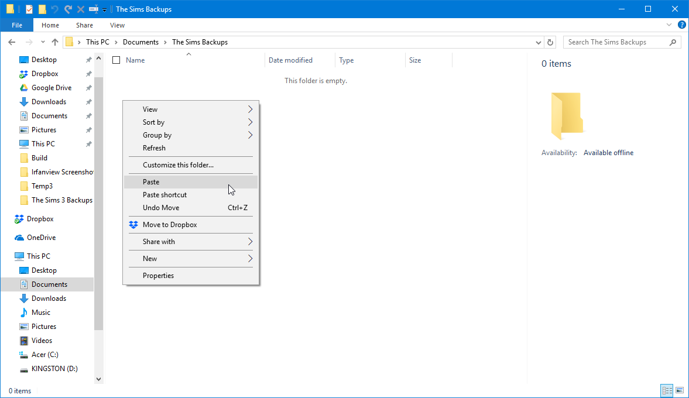Switch to Large icons view in the status bar
The width and height of the screenshot is (689, 398).
click(680, 390)
